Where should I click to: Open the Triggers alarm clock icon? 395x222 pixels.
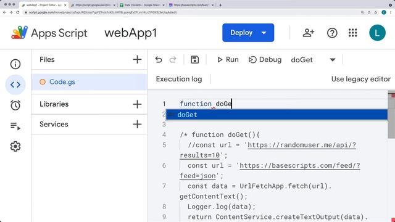[x=15, y=105]
